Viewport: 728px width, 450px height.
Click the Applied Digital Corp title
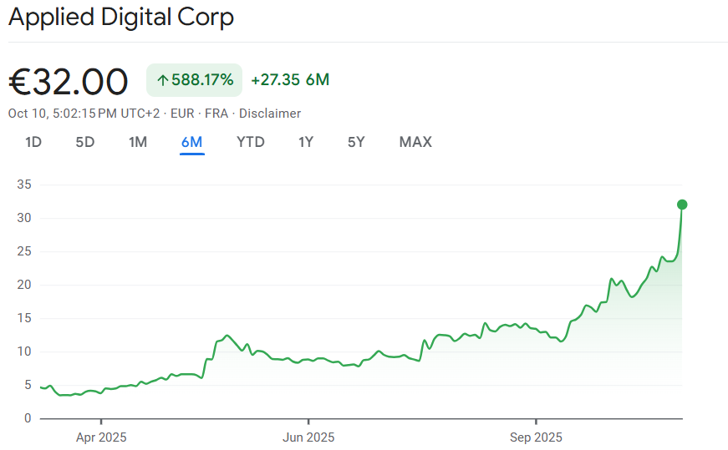coord(121,18)
